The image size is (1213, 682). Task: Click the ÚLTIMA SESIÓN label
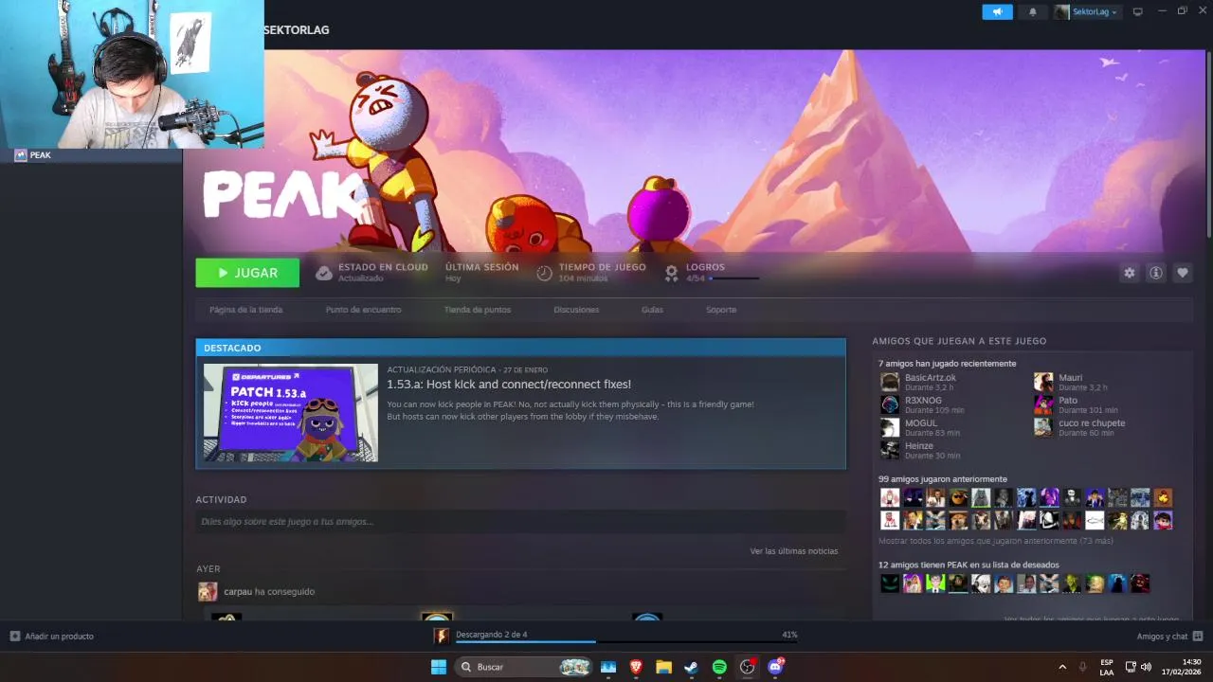click(x=481, y=267)
